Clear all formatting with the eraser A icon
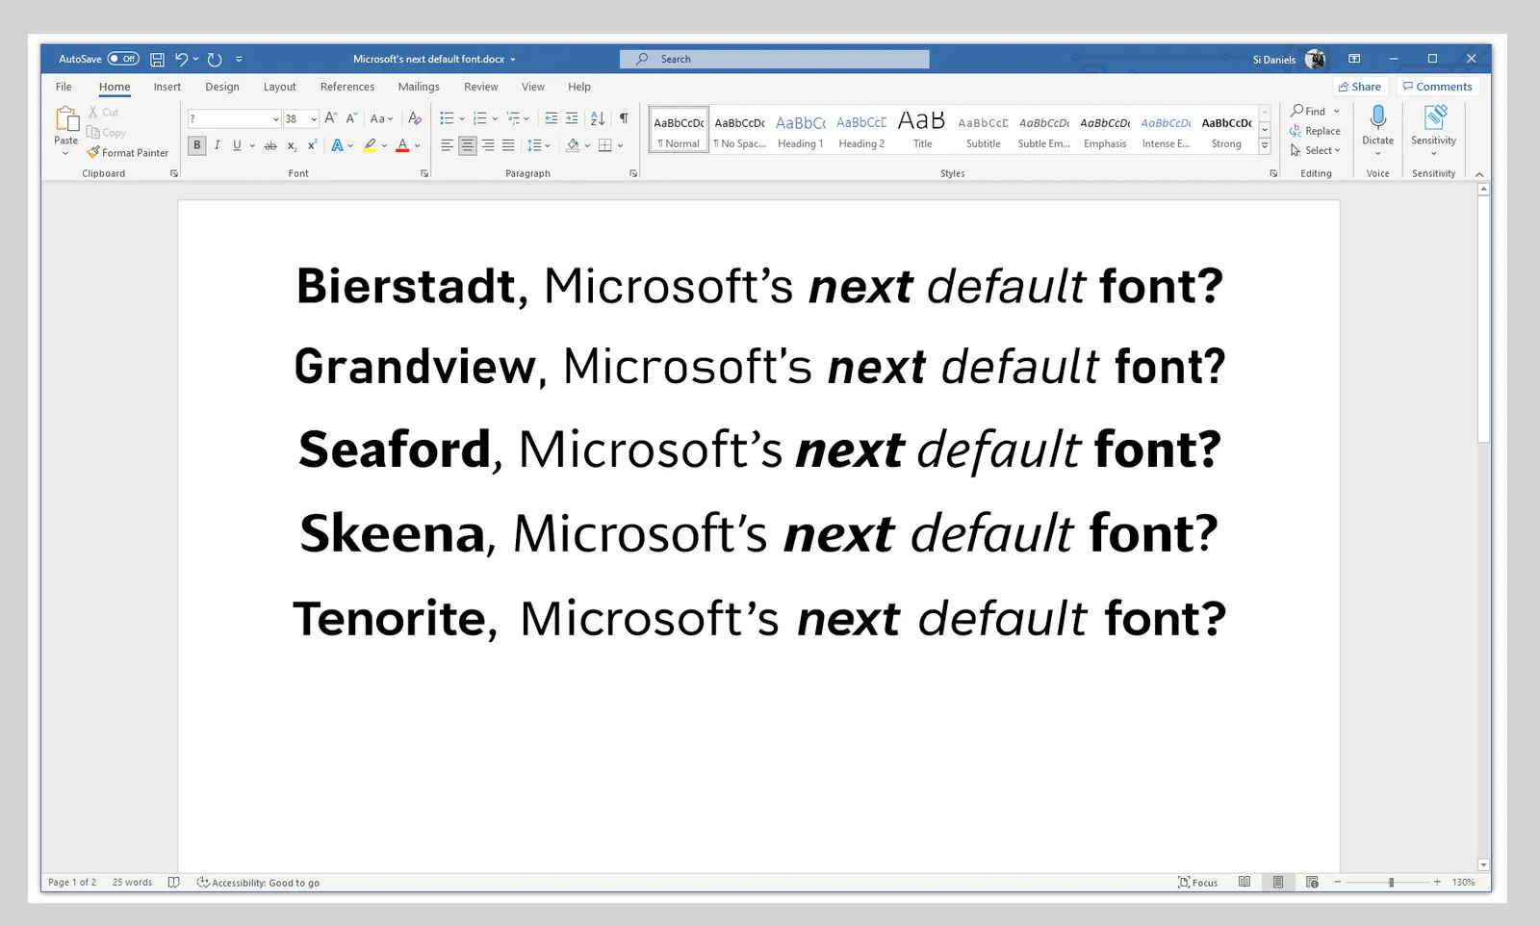This screenshot has height=926, width=1540. (415, 118)
